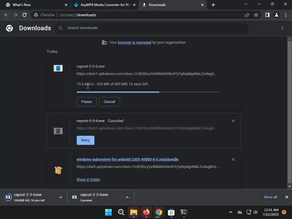Open the windows-subsystem-for-android msixbundle file link
292x219 pixels.
[x=127, y=159]
